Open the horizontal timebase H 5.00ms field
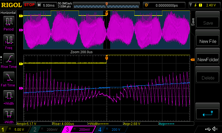 coord(46,5)
